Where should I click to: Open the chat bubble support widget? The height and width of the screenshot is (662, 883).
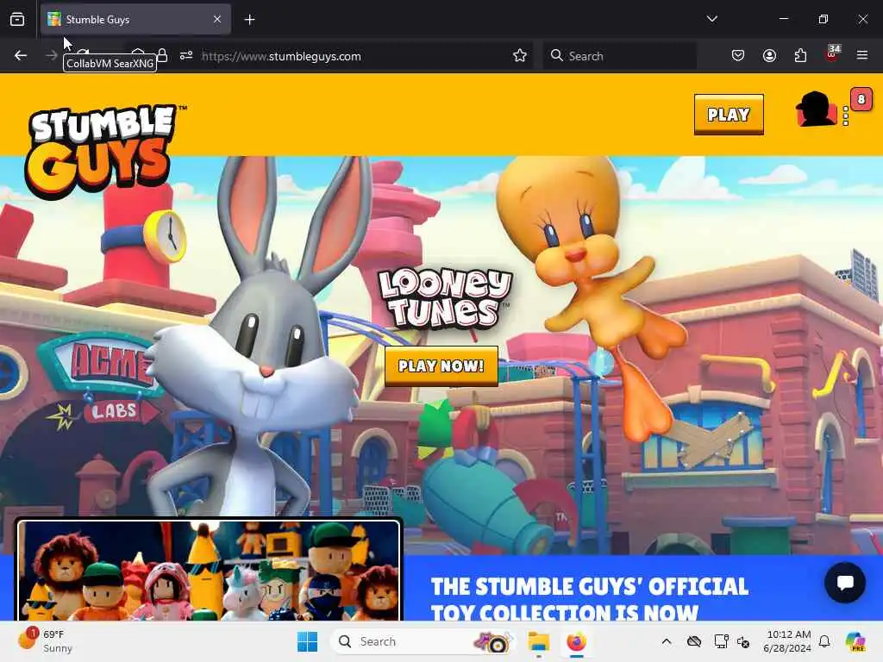pyautogui.click(x=845, y=583)
